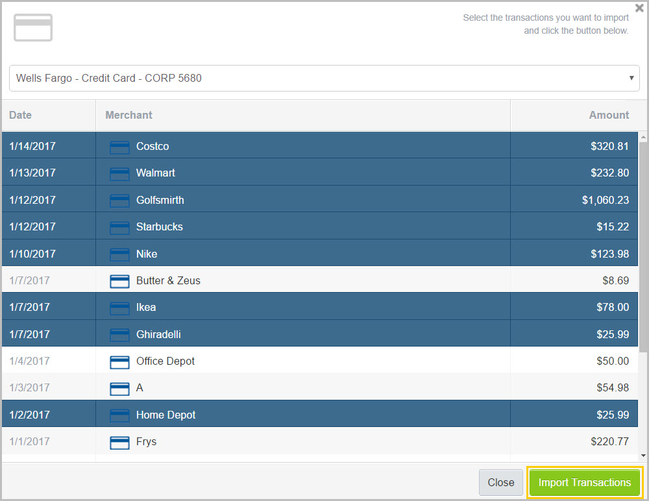
Task: Select the Frys merchant name
Action: point(146,442)
